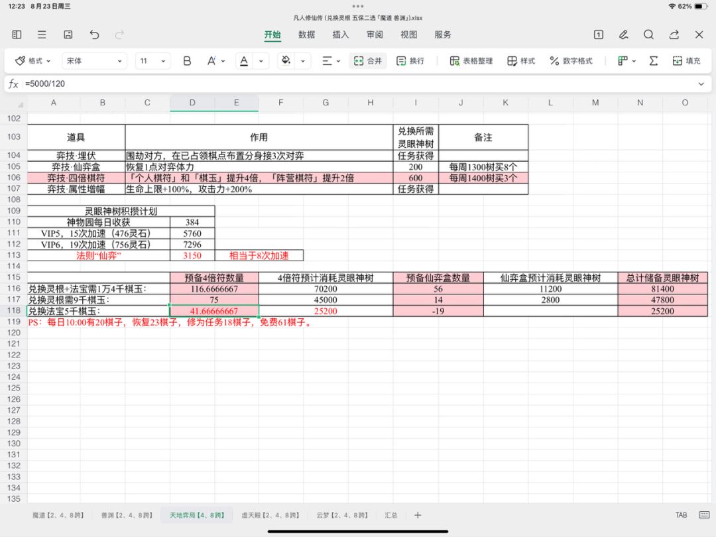Switch to the 插入 ribbon tab

(340, 34)
